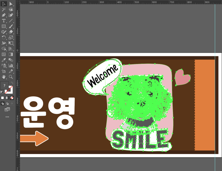Enable Draw Normal mode

[3, 103]
